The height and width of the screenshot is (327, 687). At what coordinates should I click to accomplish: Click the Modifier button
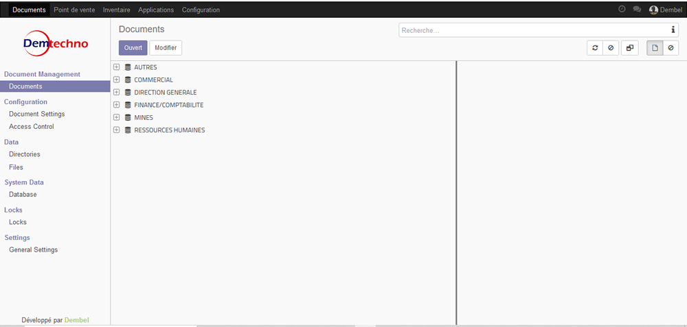tap(166, 48)
